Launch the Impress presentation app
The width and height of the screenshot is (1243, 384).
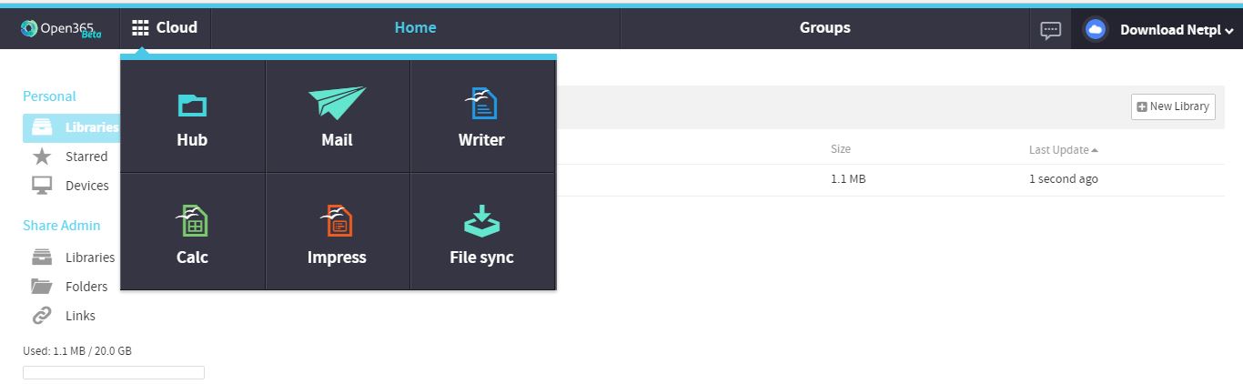(337, 232)
